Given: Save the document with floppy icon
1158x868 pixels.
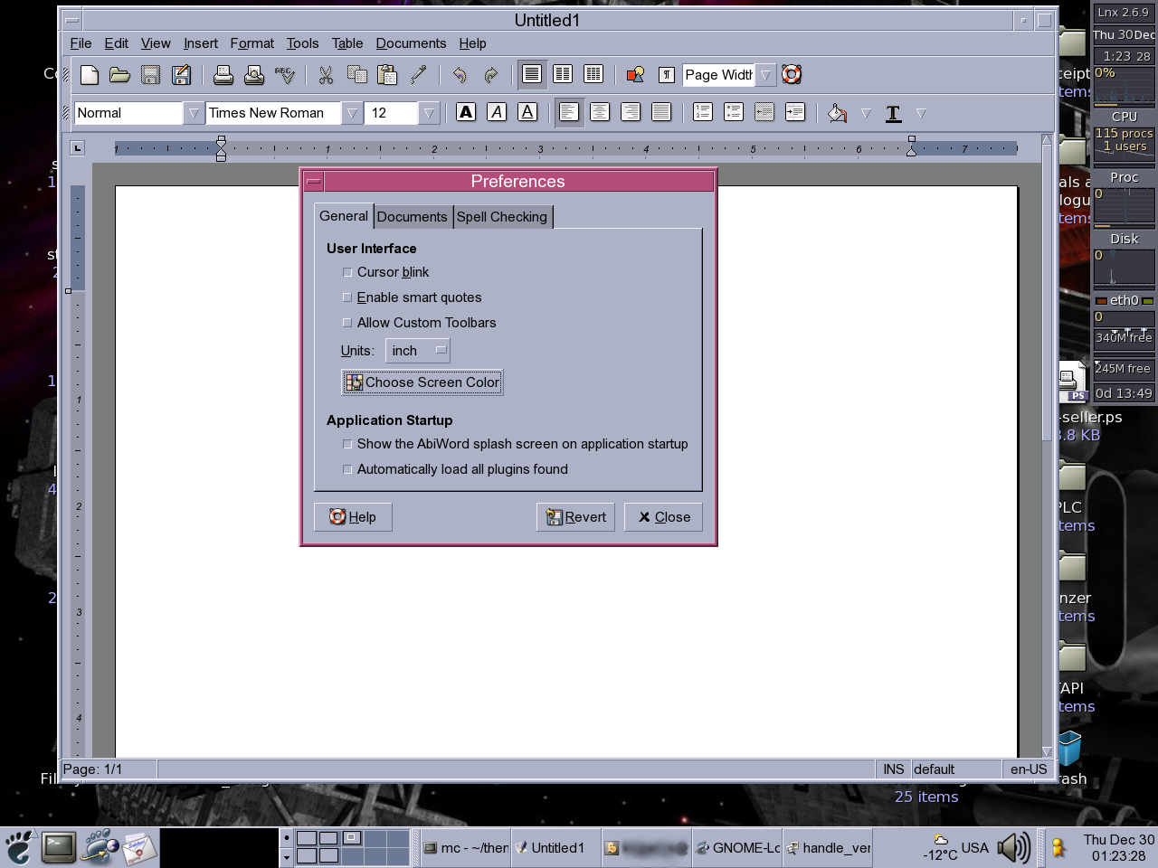Looking at the screenshot, I should [x=150, y=75].
